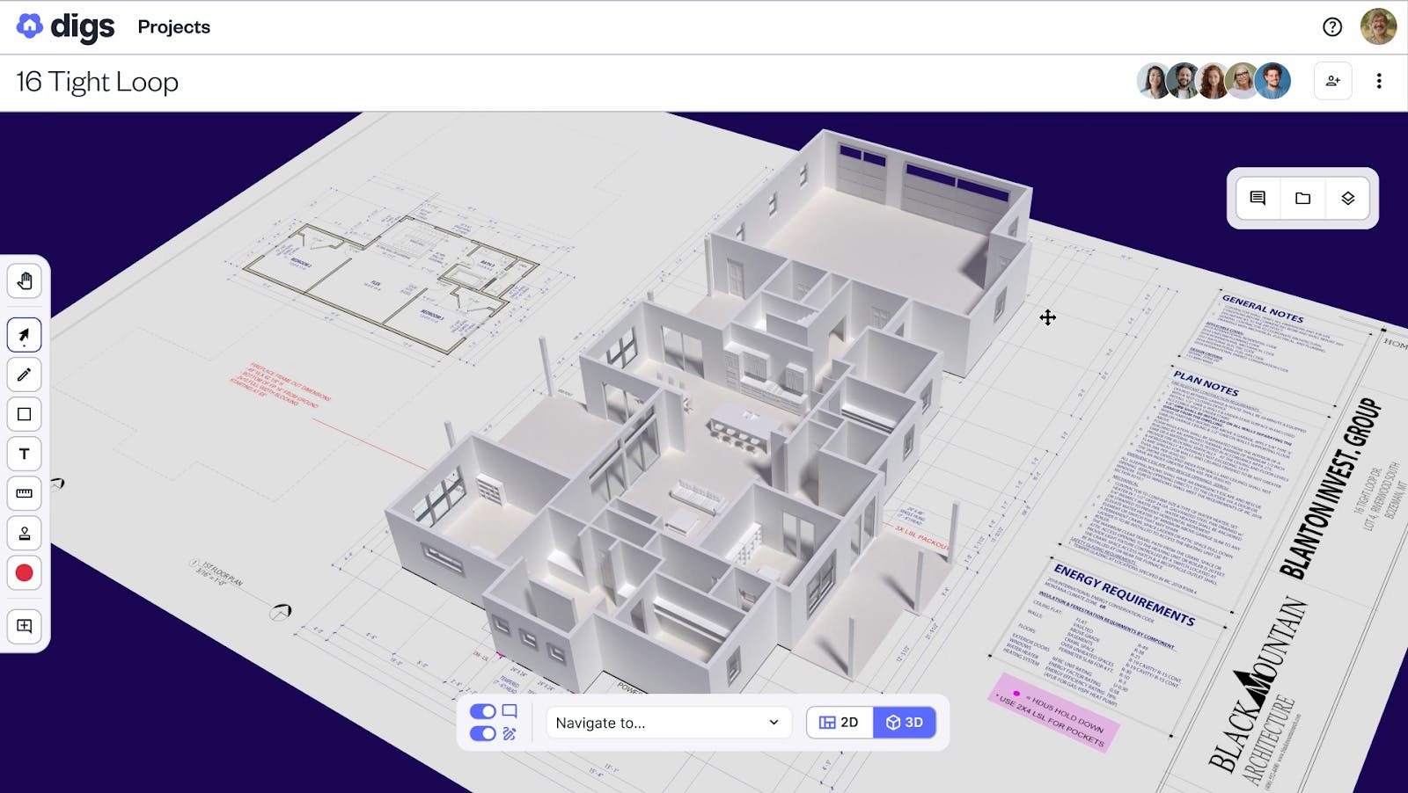This screenshot has width=1408, height=793.
Task: Open the layers panel
Action: coord(1347,199)
